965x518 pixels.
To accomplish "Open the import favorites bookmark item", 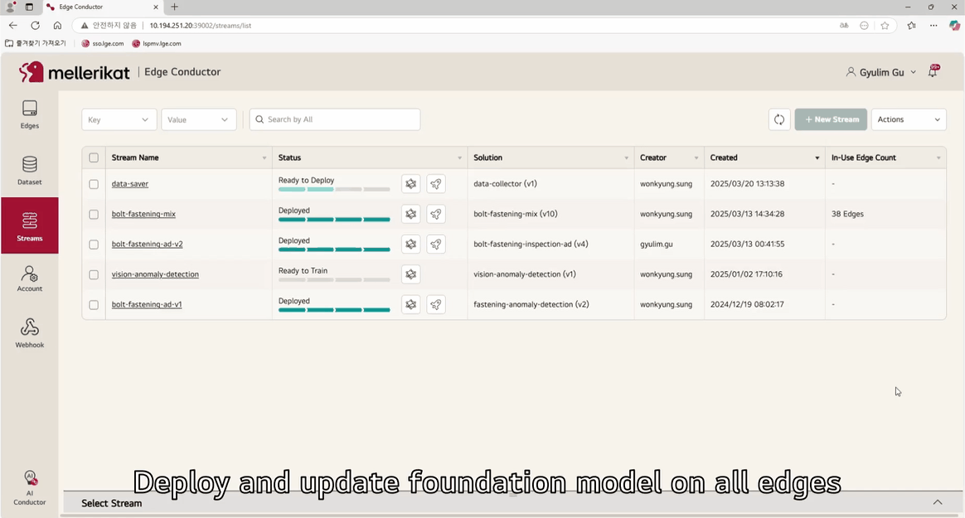I will (35, 44).
